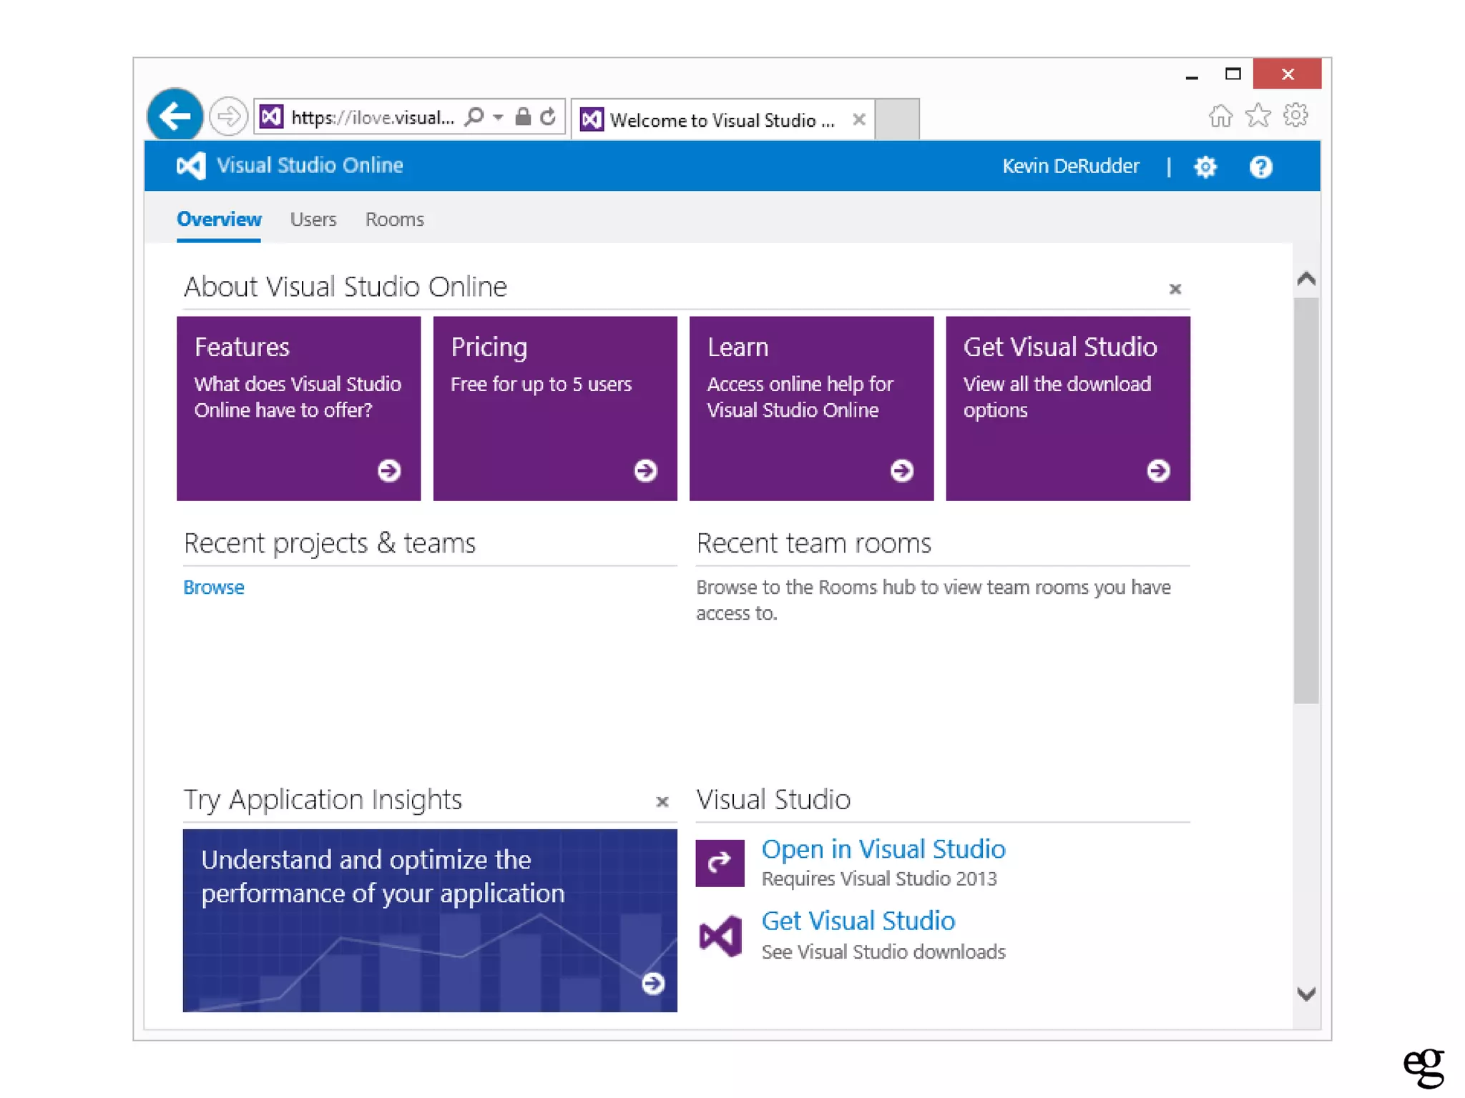
Task: Click the refresh icon in address bar
Action: [548, 117]
